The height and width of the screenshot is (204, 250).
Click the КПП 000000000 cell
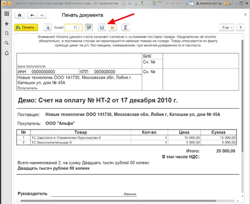point(110,72)
